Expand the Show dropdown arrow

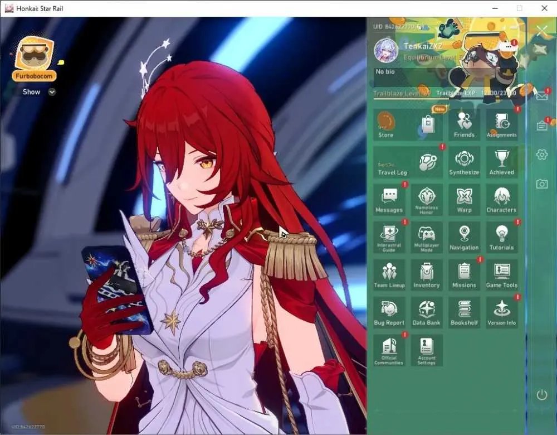[x=52, y=92]
